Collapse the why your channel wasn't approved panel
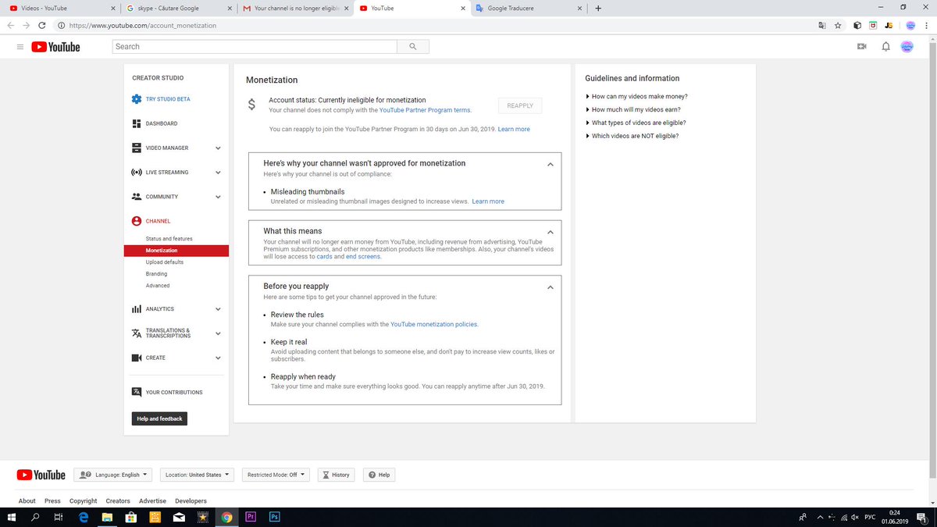 point(550,164)
